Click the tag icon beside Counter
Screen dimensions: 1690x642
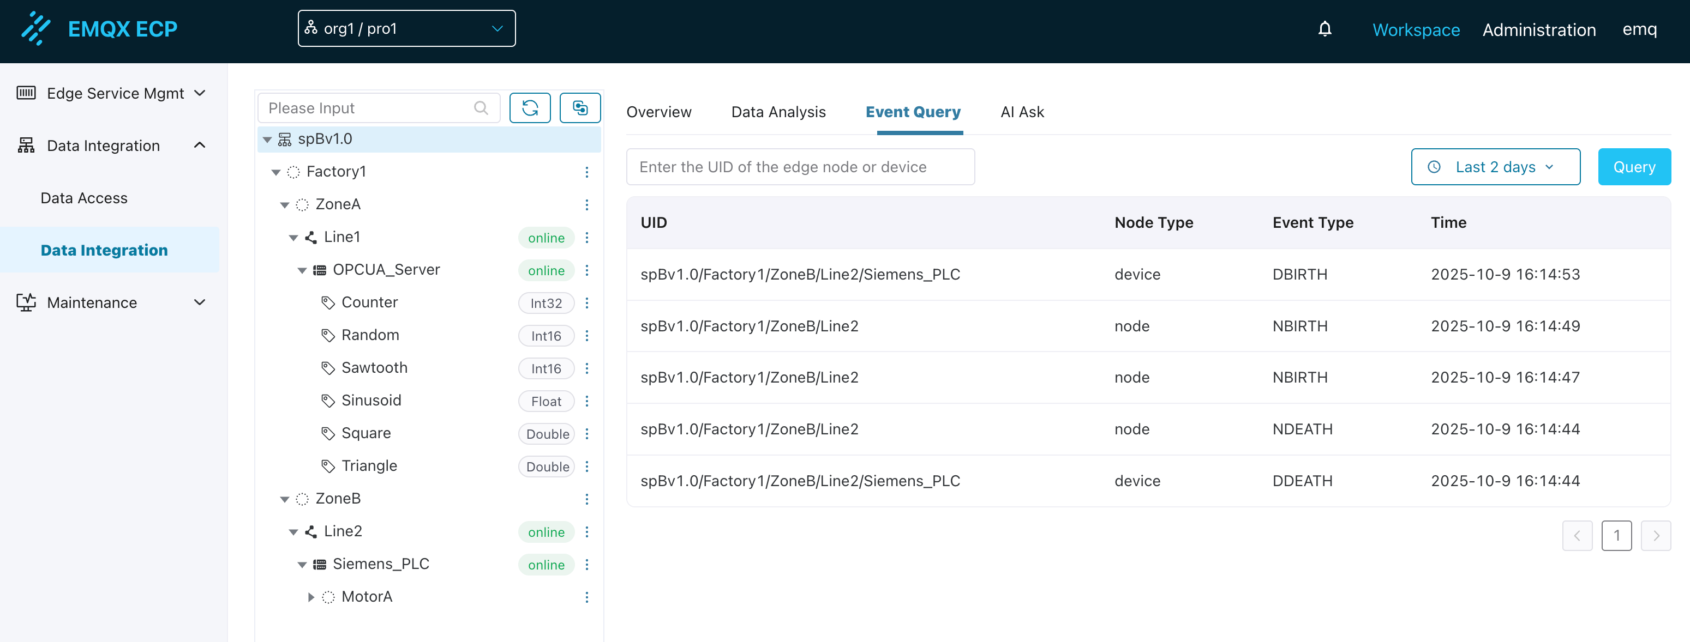pyautogui.click(x=327, y=302)
